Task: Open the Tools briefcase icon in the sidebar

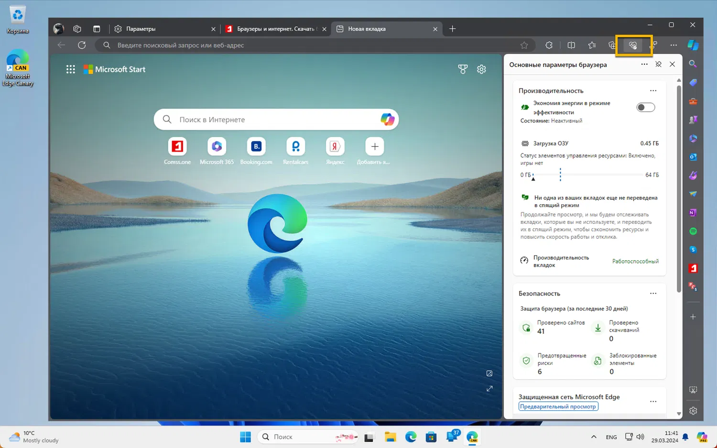Action: pos(693,101)
